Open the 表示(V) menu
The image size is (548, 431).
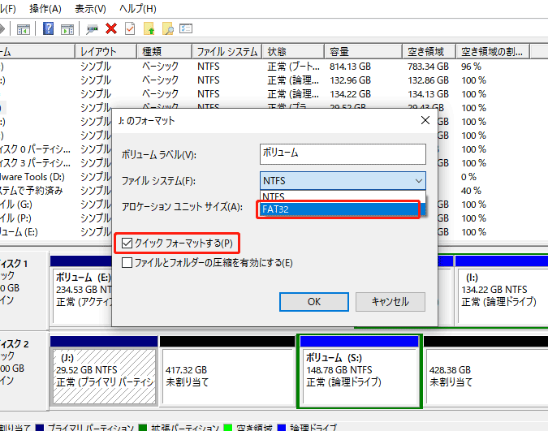click(x=90, y=9)
